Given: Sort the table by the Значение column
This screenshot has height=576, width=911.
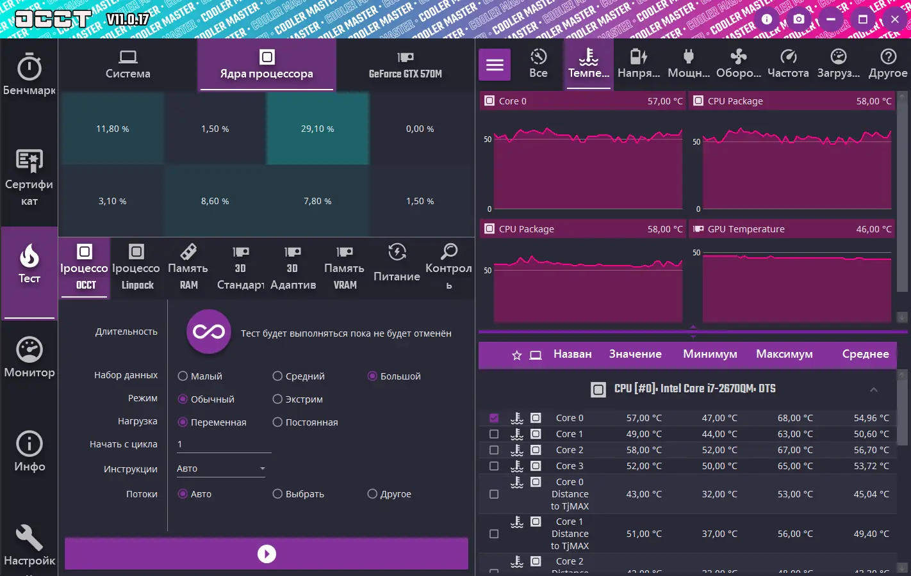Looking at the screenshot, I should 636,355.
